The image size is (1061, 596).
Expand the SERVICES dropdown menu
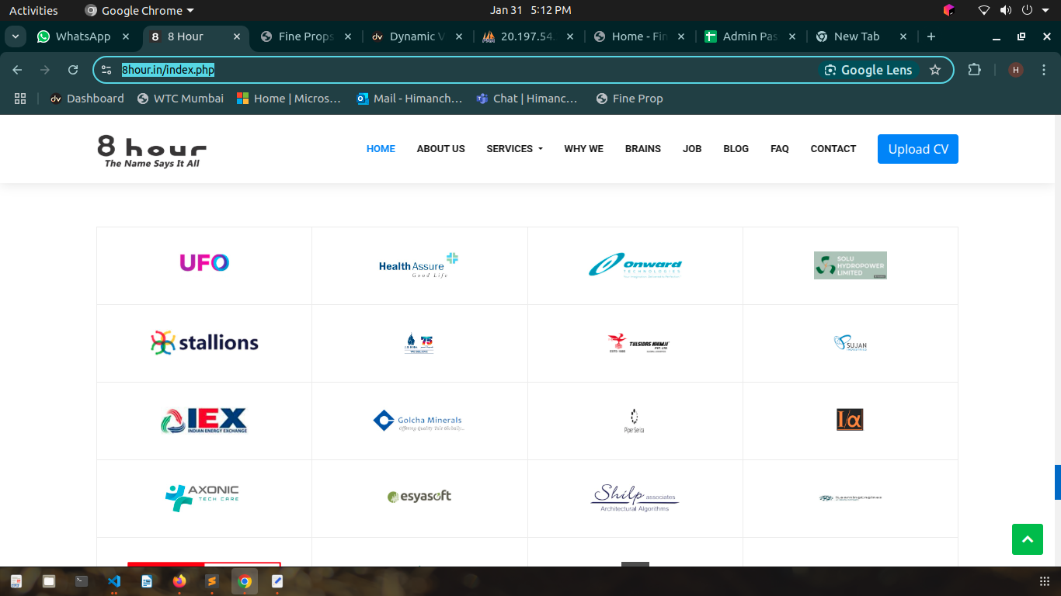point(514,149)
